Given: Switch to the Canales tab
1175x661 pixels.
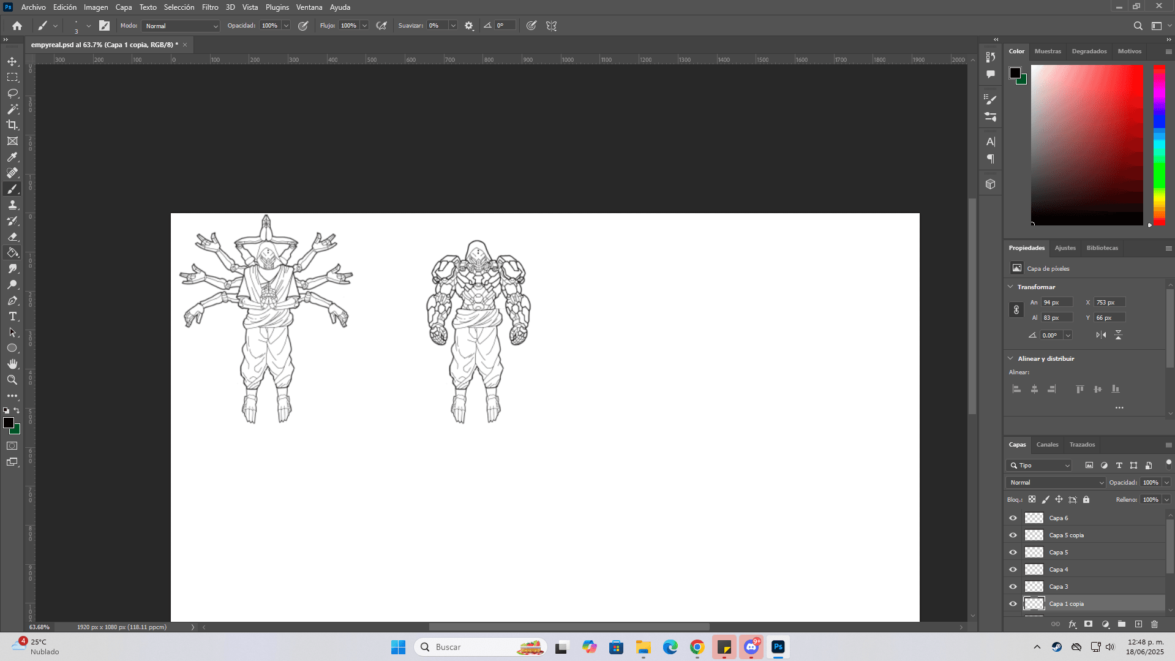Looking at the screenshot, I should click(1047, 445).
